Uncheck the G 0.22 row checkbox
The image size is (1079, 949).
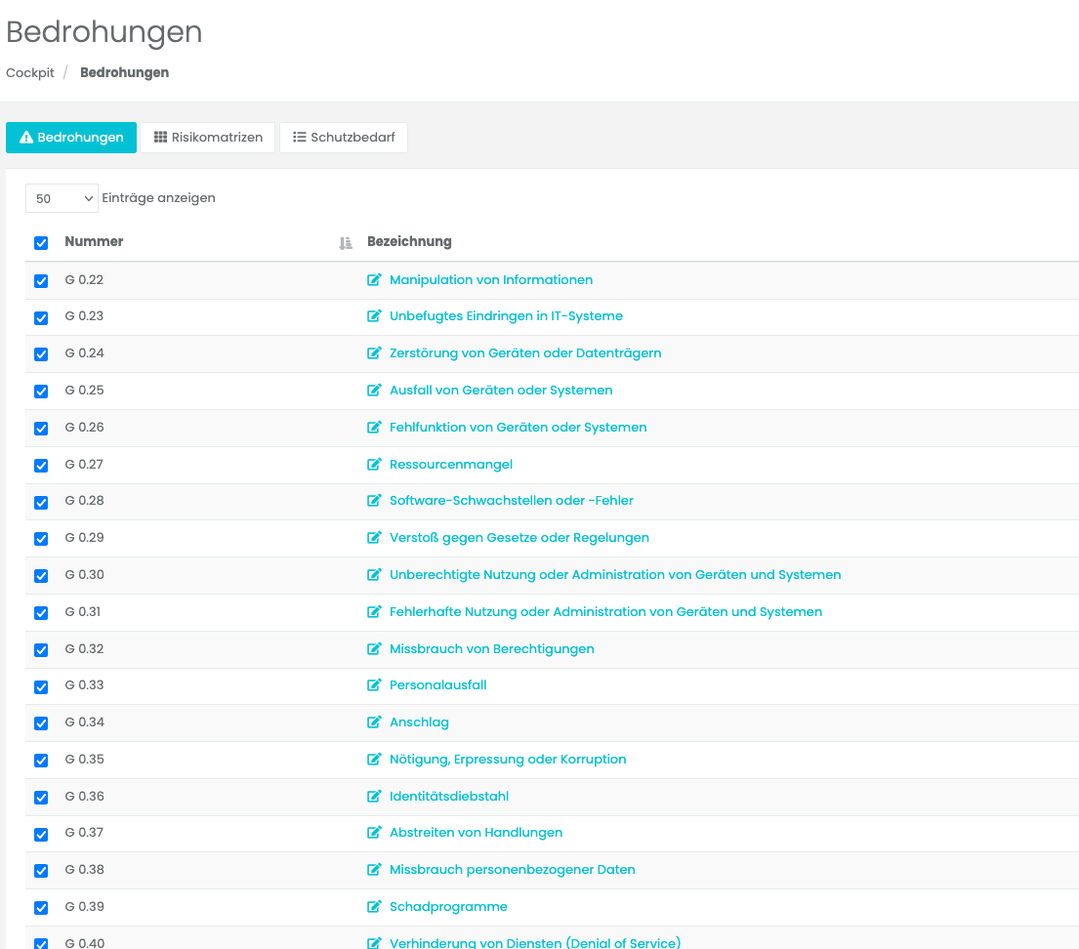click(41, 281)
